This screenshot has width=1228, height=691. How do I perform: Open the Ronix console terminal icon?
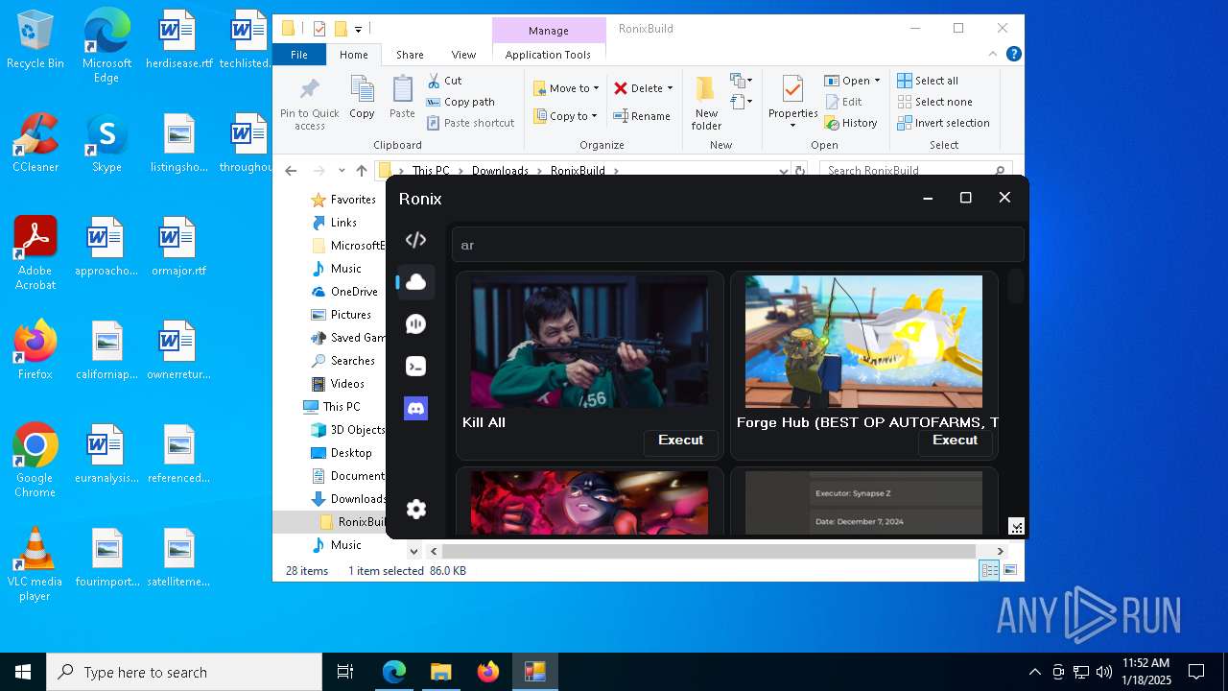415,367
